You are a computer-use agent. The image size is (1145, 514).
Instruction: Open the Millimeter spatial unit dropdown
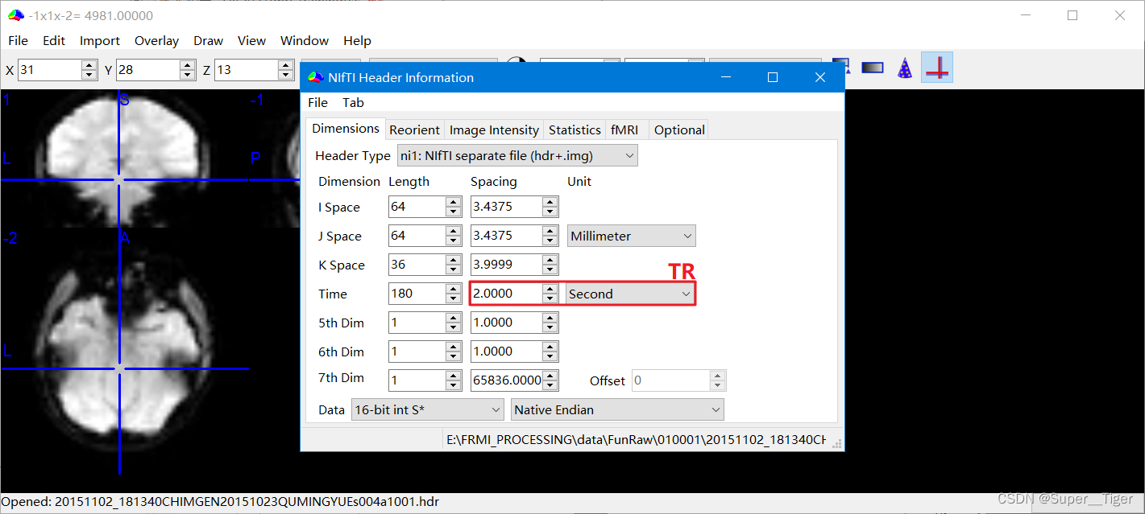632,236
